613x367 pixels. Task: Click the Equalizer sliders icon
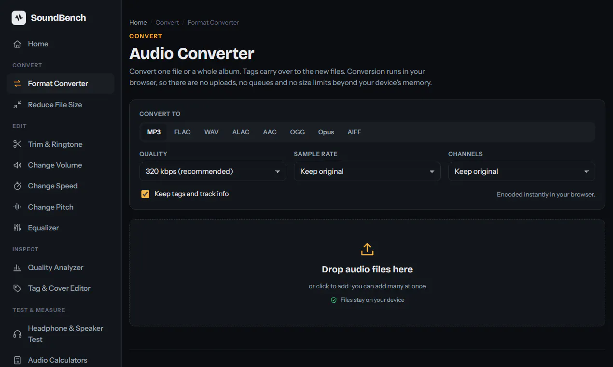(x=17, y=228)
